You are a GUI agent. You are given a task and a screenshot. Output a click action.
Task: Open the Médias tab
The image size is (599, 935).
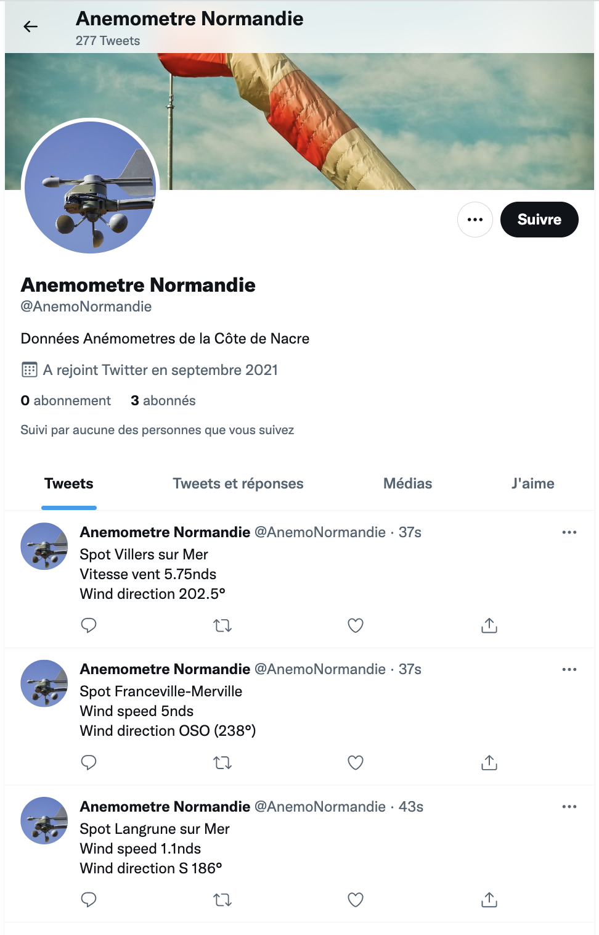coord(407,484)
